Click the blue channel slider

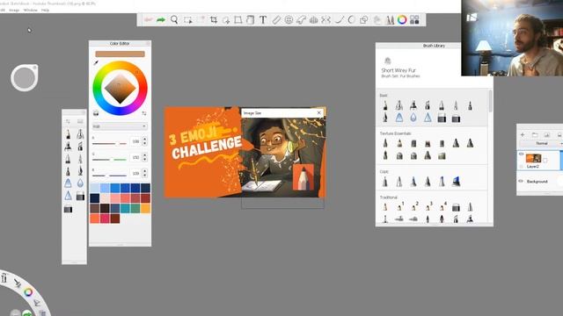click(109, 176)
